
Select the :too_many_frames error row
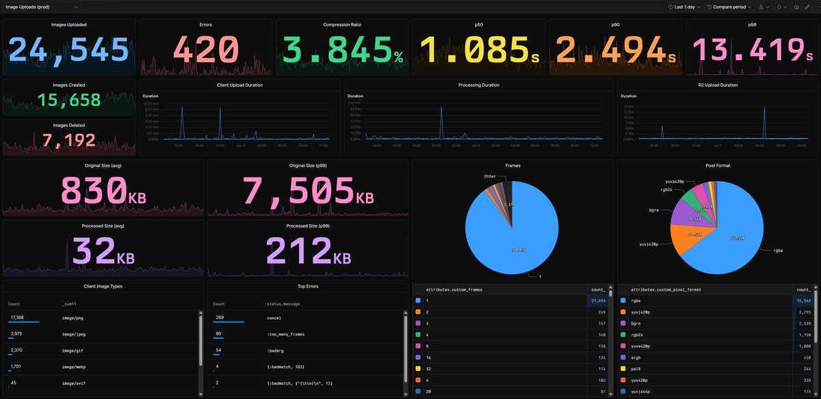[304, 335]
